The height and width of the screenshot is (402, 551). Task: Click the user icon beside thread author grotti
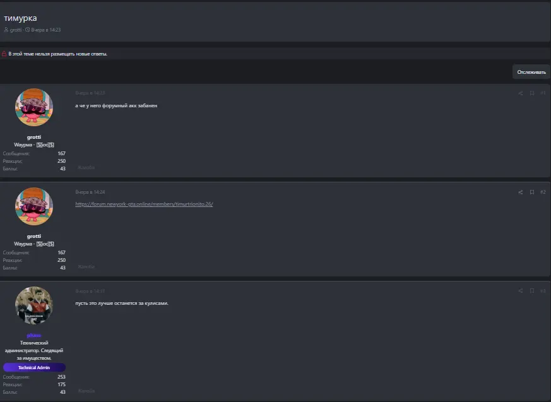(x=6, y=30)
